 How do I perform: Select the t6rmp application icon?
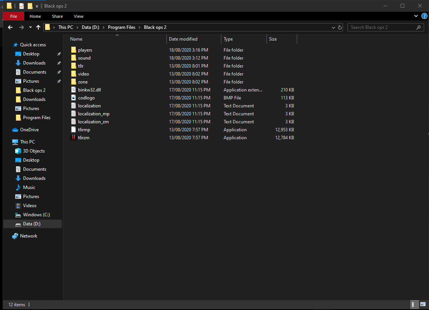pyautogui.click(x=74, y=129)
